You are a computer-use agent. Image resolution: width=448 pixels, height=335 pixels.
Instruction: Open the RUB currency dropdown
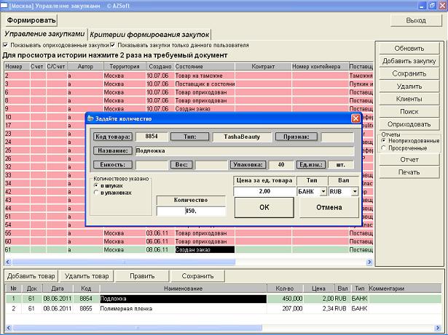point(355,191)
